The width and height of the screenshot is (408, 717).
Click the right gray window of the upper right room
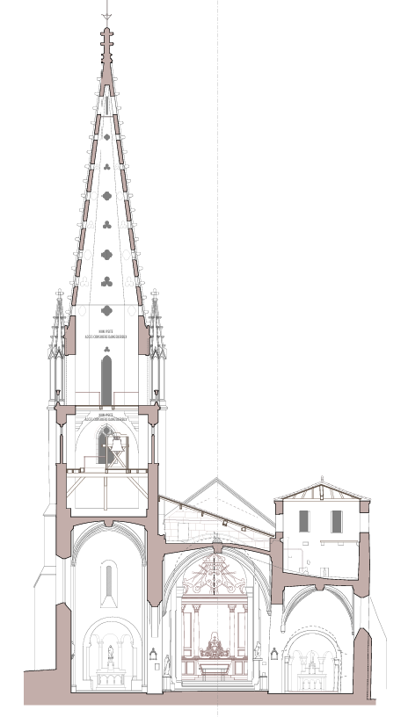337,521
